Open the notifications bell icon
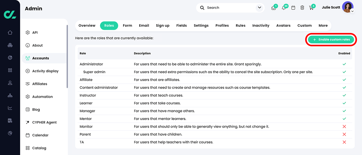 284,8
